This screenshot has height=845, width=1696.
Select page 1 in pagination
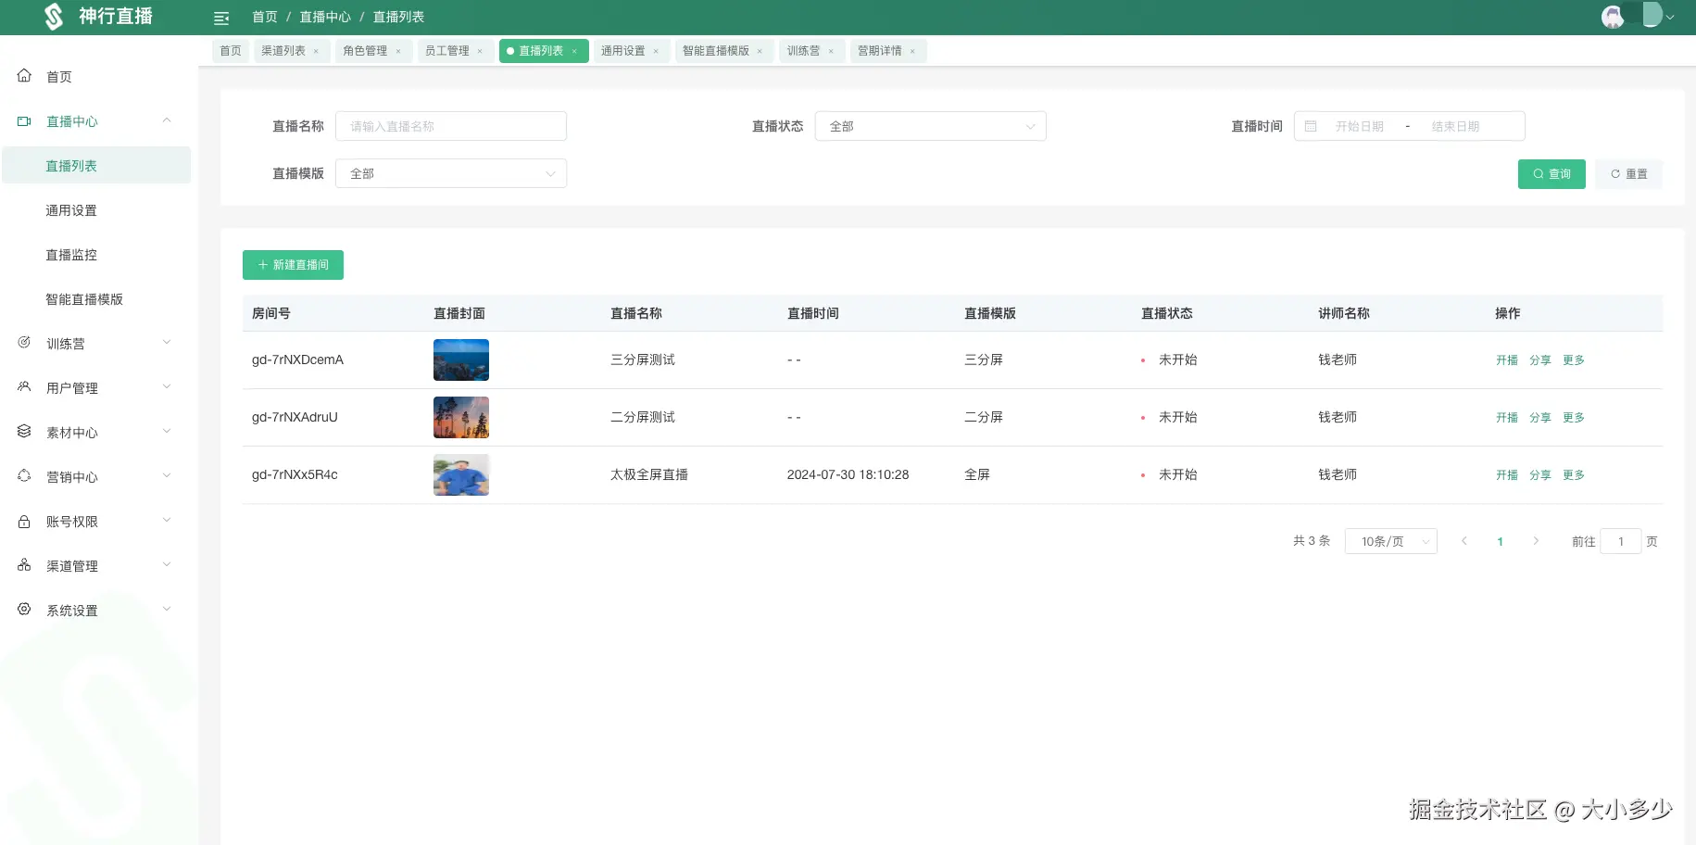click(x=1500, y=541)
